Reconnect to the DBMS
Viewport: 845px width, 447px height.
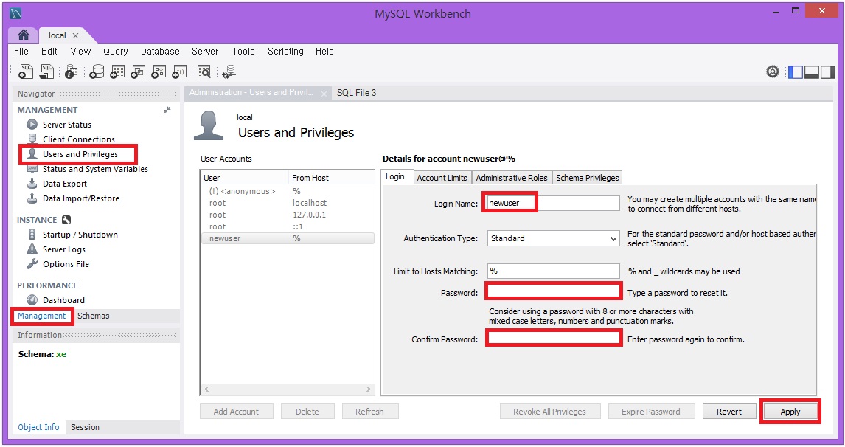[x=229, y=72]
